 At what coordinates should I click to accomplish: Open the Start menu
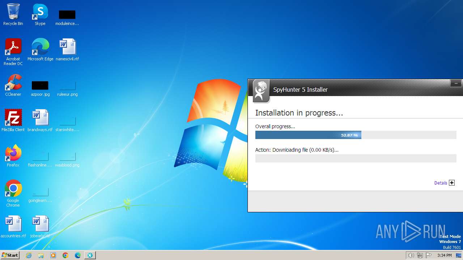pos(10,255)
